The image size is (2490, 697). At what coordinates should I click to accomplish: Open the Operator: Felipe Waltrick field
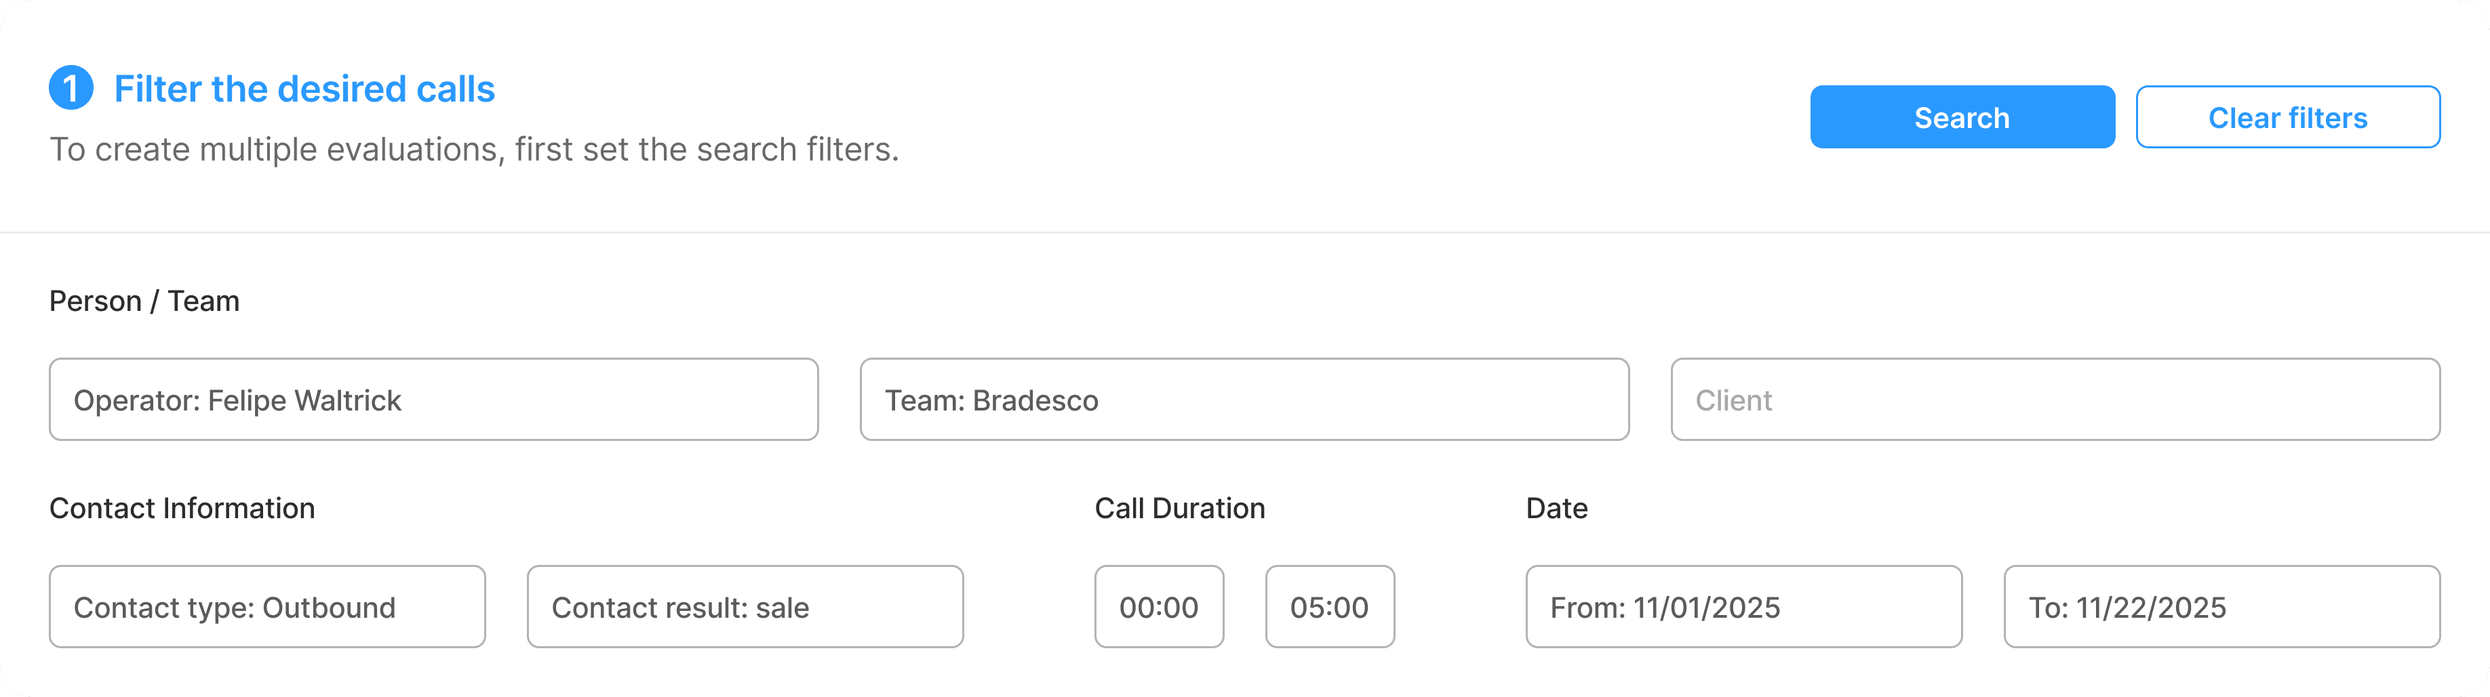click(434, 400)
